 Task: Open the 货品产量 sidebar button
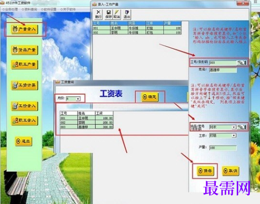(24, 50)
